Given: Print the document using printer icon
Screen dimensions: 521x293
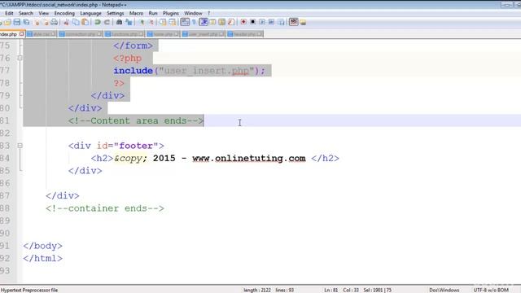Looking at the screenshot, I should pyautogui.click(x=55, y=22).
